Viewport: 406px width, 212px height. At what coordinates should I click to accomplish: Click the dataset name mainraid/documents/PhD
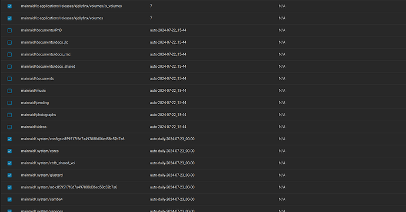click(x=41, y=30)
